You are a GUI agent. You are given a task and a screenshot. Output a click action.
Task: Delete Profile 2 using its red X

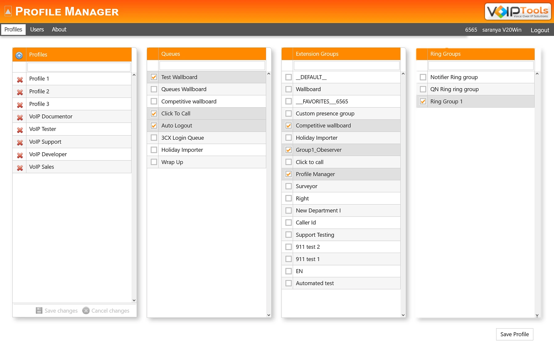click(20, 92)
